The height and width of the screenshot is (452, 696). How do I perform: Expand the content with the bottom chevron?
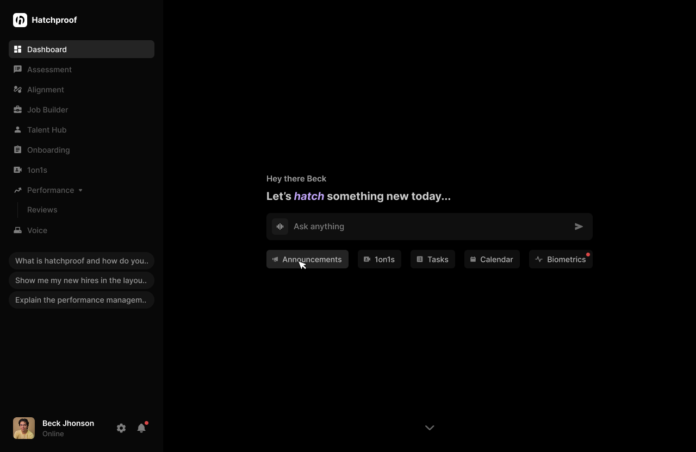(430, 428)
